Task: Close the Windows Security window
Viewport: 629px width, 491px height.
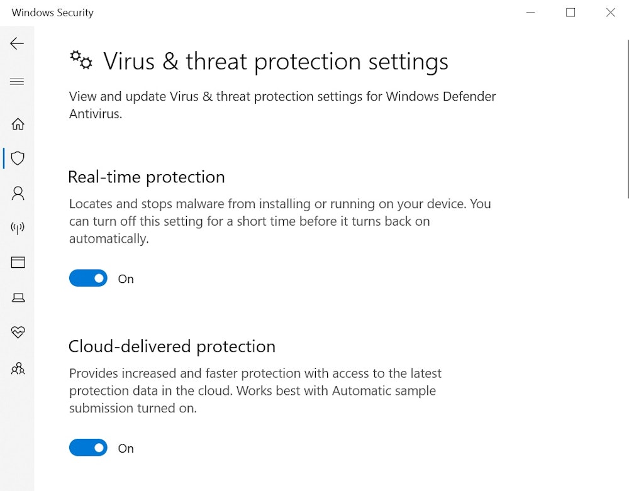Action: [x=610, y=12]
